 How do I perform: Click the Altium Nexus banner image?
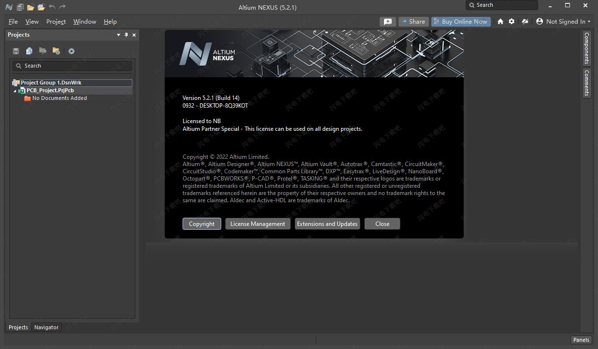point(314,54)
